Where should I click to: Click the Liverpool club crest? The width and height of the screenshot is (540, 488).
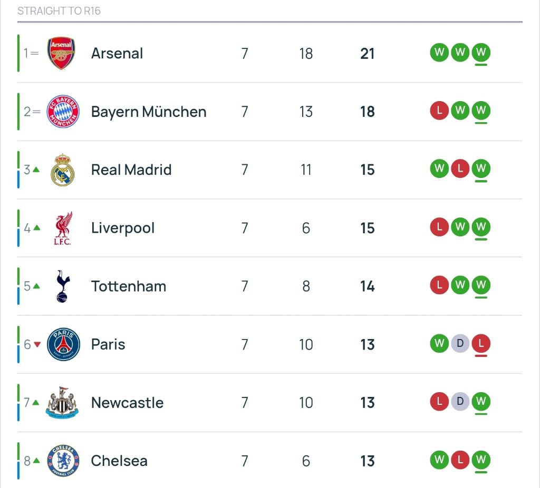coord(63,228)
